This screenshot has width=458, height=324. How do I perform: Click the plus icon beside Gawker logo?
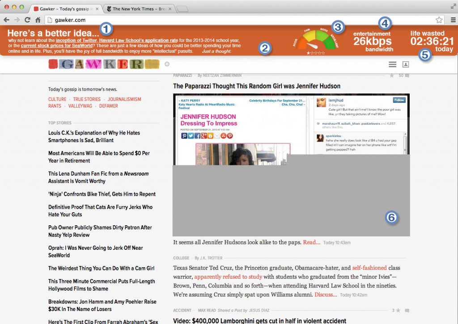167,64
